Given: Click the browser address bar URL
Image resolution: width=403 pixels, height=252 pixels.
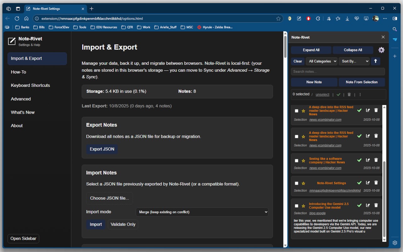Looking at the screenshot, I should pyautogui.click(x=92, y=19).
